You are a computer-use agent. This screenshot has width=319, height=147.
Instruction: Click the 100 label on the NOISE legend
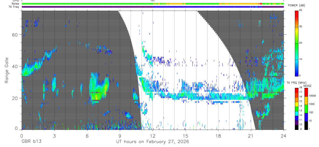tap(311, 112)
